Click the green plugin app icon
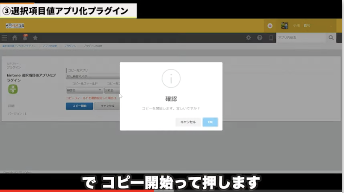 pyautogui.click(x=13, y=89)
